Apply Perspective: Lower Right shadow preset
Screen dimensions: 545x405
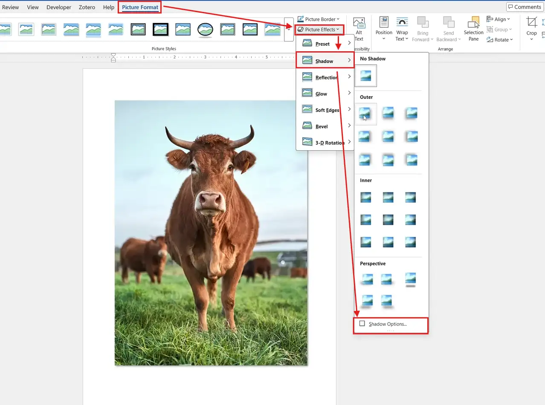[386, 301]
